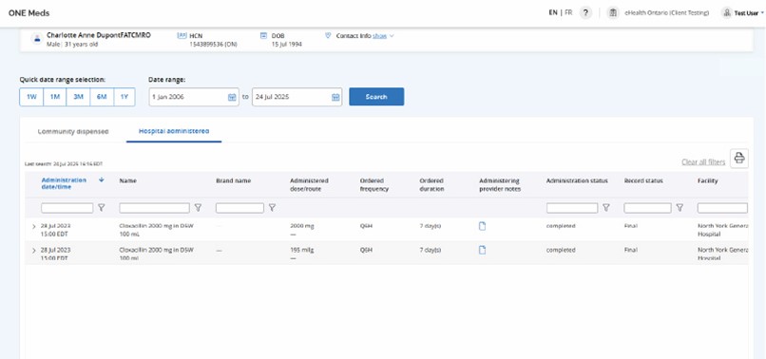Switch language to FR
766x359 pixels.
(x=568, y=12)
